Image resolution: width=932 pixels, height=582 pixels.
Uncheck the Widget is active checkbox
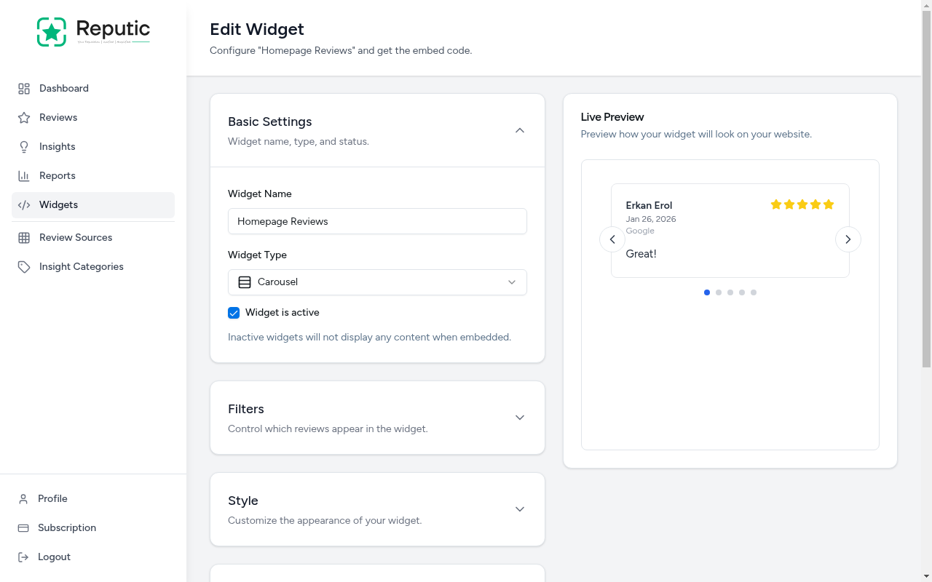234,312
